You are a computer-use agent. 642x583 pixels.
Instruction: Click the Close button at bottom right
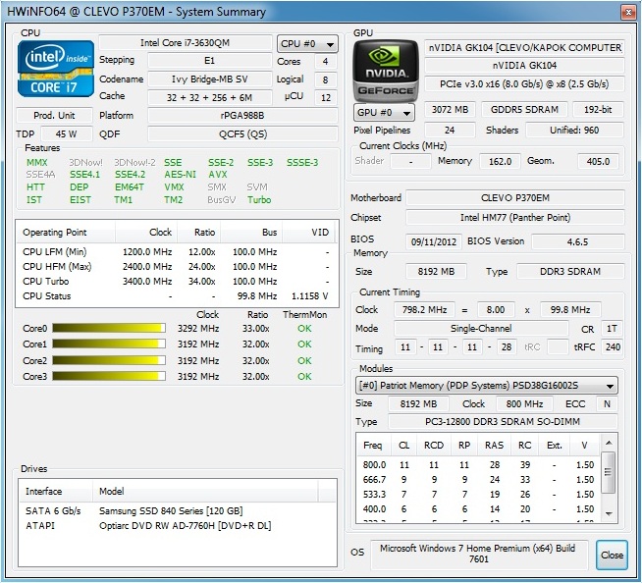(612, 555)
